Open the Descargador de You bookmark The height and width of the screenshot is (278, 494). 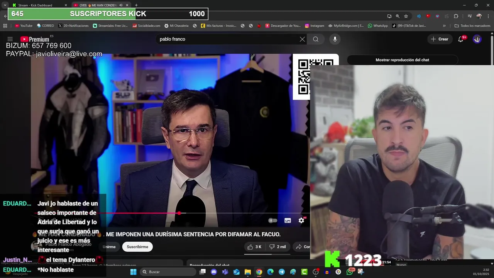(283, 25)
